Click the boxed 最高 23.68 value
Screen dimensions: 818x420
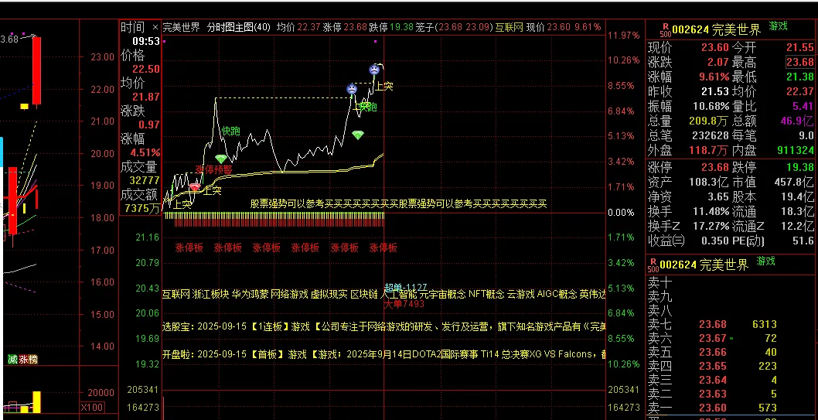click(x=799, y=63)
